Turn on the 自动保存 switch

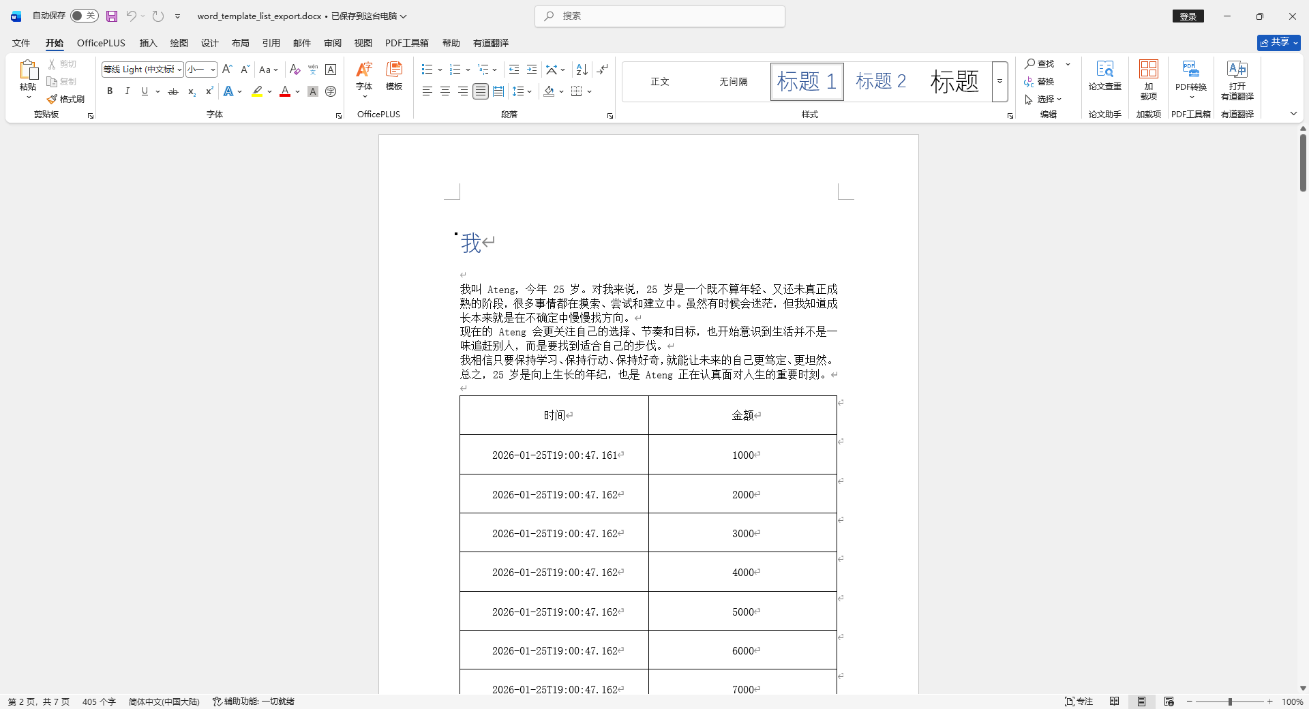(84, 15)
